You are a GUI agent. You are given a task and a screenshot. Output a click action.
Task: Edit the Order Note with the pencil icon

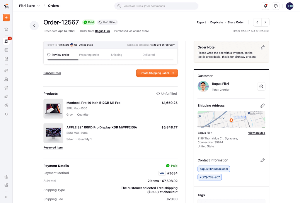(x=263, y=47)
